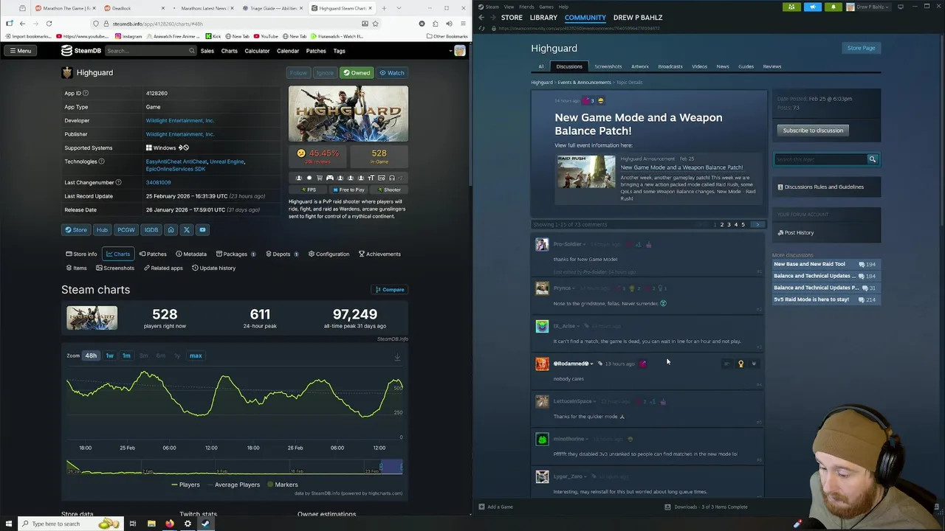The height and width of the screenshot is (531, 945).
Task: Open Calendar in SteamDB navigation
Action: [288, 51]
